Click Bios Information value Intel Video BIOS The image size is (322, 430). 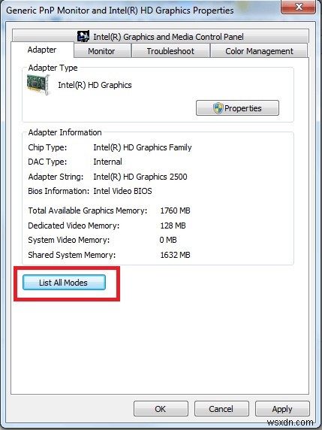122,191
